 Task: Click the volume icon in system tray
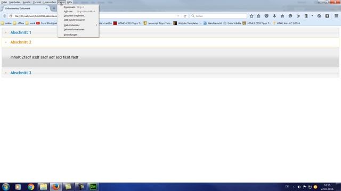(x=299, y=187)
